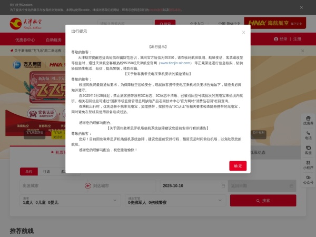Open 公众号 sidebar icon
This screenshot has width=316, height=237.
point(308,180)
